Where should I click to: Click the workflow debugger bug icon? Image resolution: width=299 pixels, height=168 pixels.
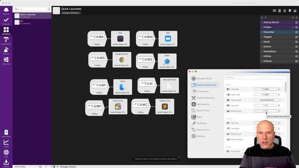(290, 11)
